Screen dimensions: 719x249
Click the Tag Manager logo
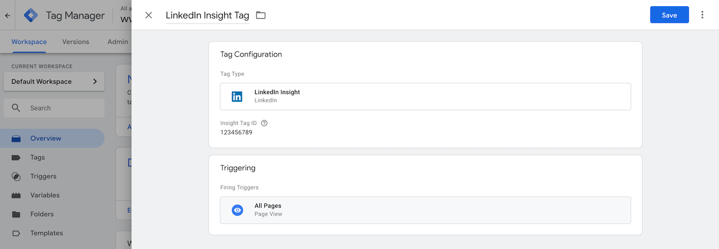click(31, 15)
